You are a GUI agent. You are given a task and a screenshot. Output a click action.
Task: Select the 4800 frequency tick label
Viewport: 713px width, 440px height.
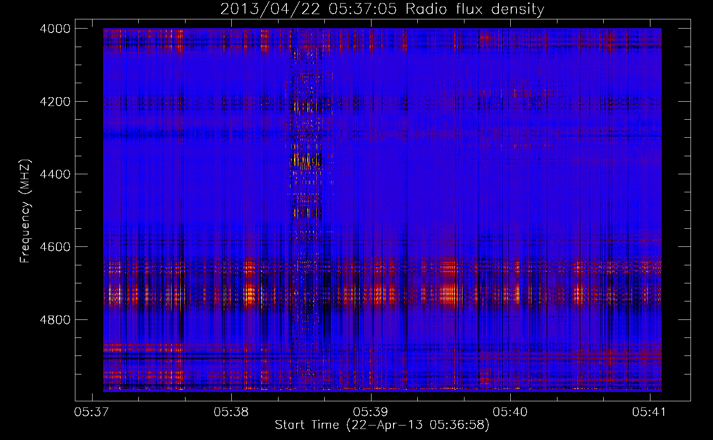click(x=55, y=320)
